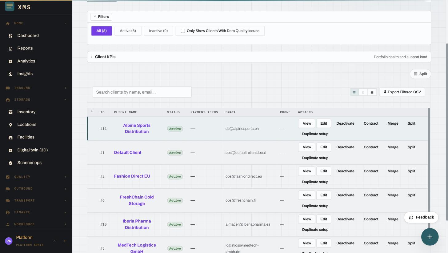Viewport: 448px width, 253px height.
Task: Click the Workforce person icon
Action: tap(8, 224)
